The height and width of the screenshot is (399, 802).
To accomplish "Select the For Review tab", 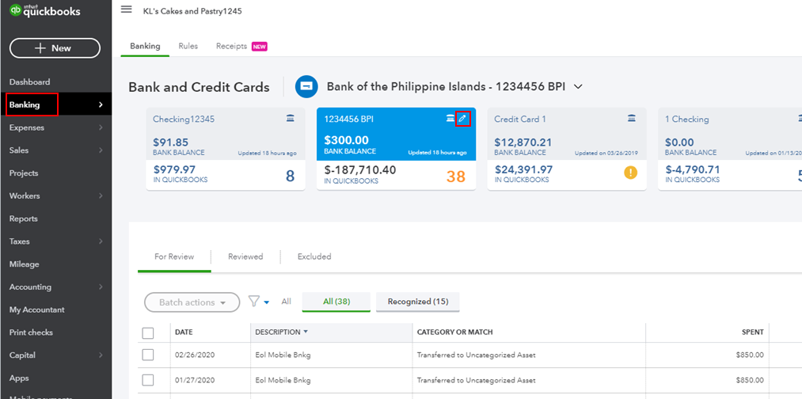I will (x=174, y=256).
